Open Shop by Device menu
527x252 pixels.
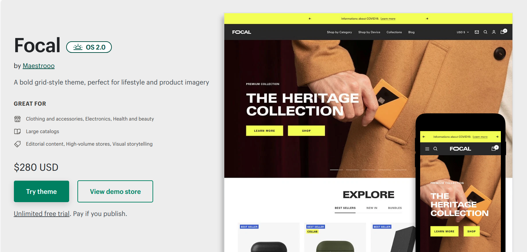(x=369, y=32)
